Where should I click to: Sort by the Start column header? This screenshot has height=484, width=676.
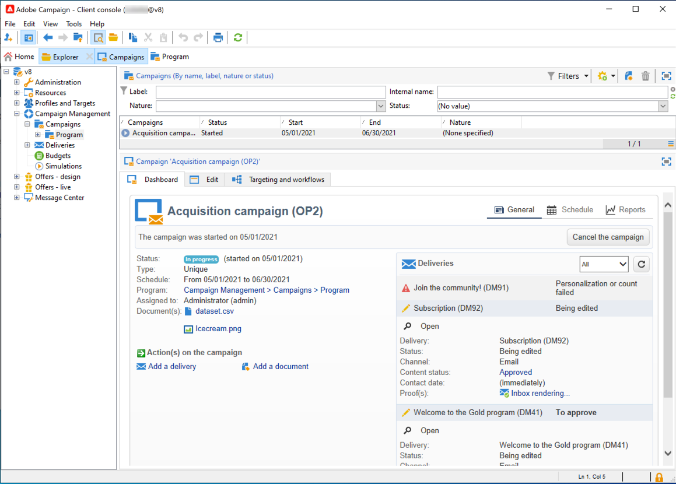click(x=320, y=122)
